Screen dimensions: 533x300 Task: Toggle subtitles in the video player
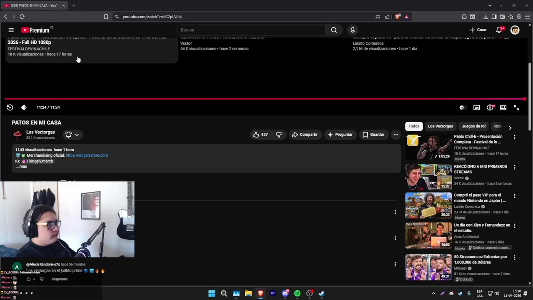[x=477, y=107]
